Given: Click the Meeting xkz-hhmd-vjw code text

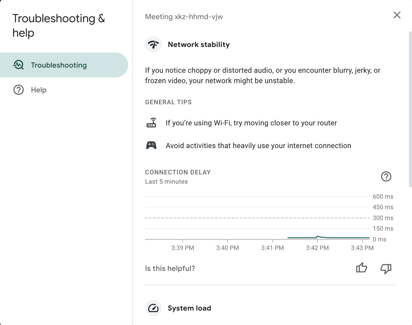Looking at the screenshot, I should tap(184, 17).
